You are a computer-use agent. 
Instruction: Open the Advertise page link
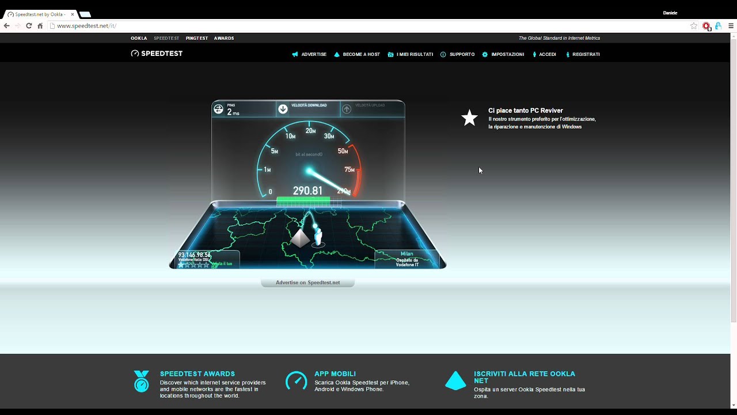[314, 54]
